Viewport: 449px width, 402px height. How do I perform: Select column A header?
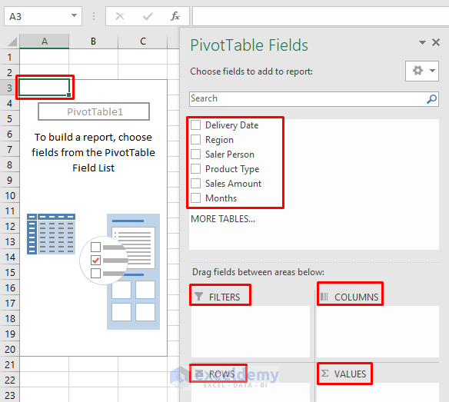[45, 42]
